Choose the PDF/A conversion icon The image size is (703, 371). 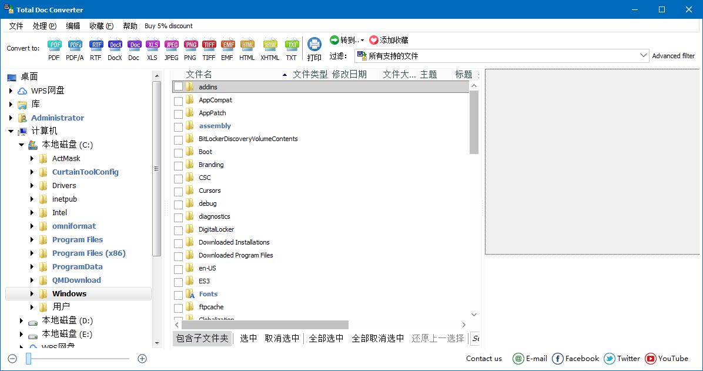[75, 45]
